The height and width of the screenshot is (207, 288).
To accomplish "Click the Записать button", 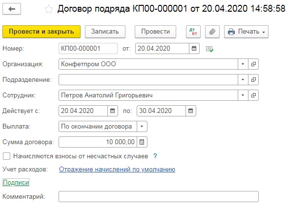I will coord(105,32).
